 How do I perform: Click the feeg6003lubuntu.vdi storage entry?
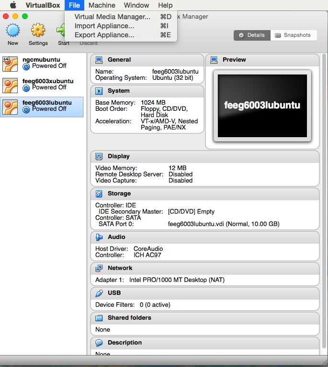pyautogui.click(x=224, y=224)
